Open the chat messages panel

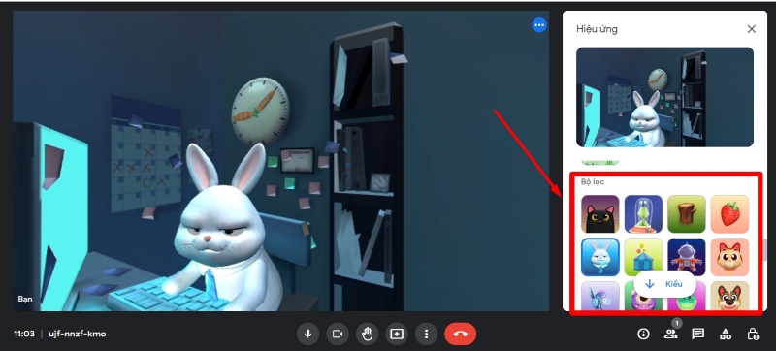coord(697,335)
